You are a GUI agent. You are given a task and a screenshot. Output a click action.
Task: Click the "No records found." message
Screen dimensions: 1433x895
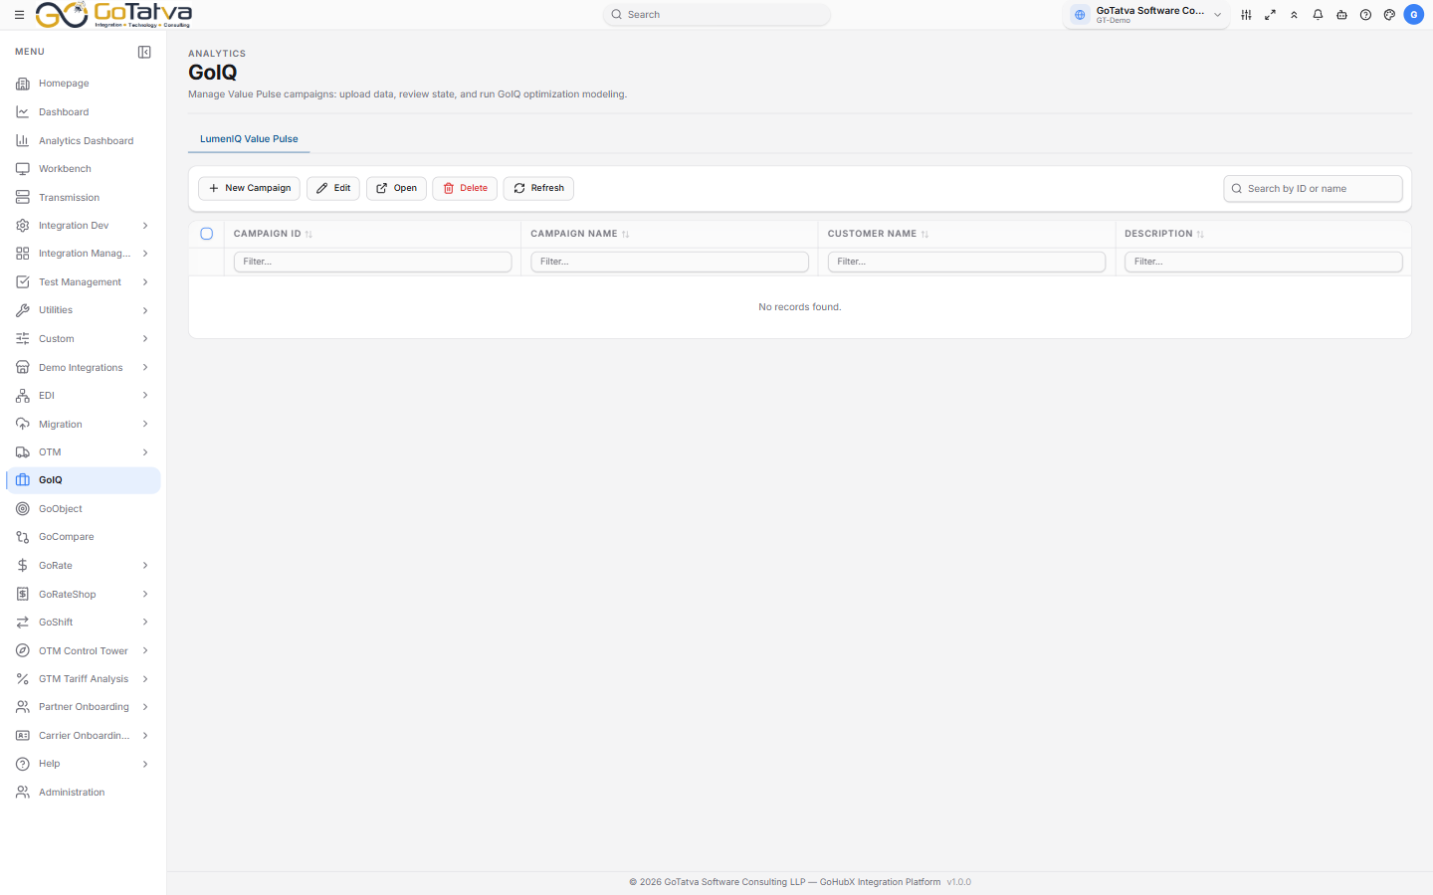coord(800,307)
